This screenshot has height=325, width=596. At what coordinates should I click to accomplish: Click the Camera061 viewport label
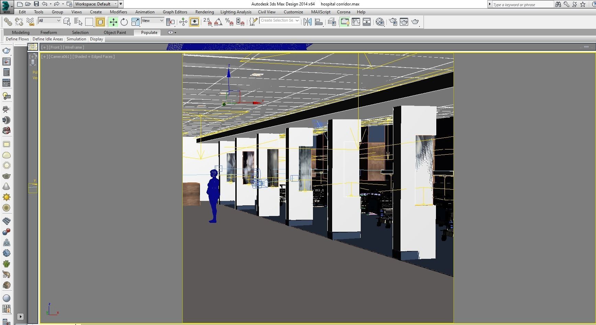(x=60, y=57)
